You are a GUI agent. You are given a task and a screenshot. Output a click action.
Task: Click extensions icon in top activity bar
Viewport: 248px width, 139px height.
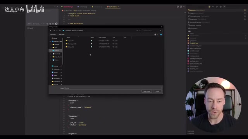pyautogui.click(x=220, y=7)
